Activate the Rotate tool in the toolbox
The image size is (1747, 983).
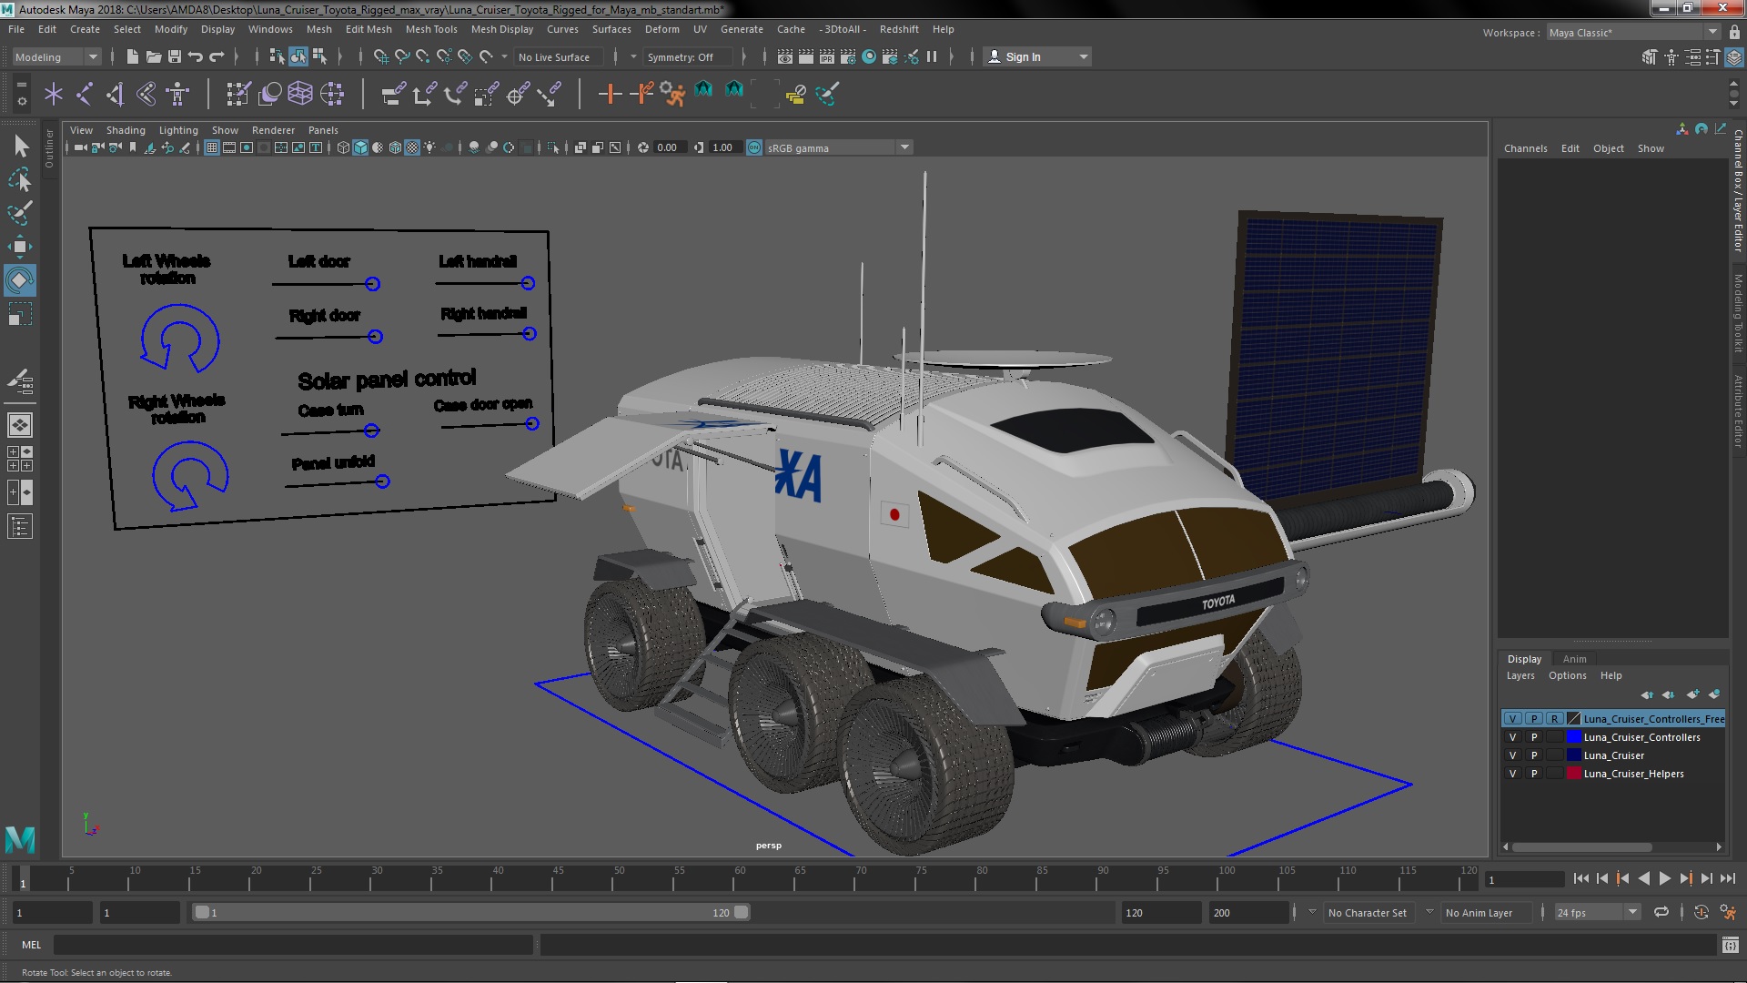(x=19, y=280)
